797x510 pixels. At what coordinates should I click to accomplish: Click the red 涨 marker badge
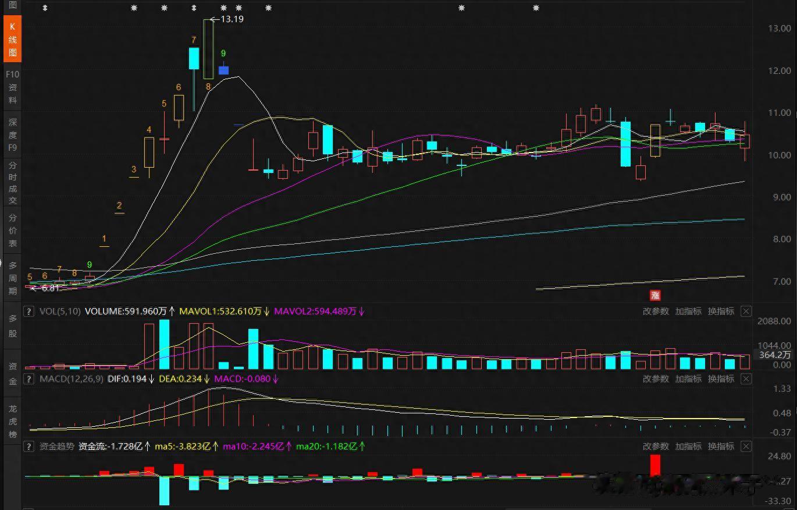coord(656,295)
